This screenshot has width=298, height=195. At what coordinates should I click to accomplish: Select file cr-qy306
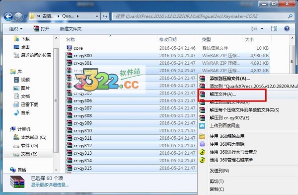click(132, 100)
